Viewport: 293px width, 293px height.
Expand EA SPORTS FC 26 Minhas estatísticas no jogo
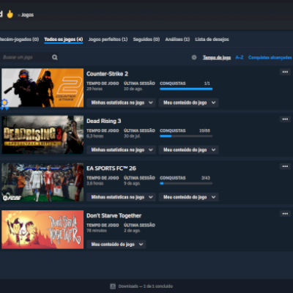coord(122,197)
